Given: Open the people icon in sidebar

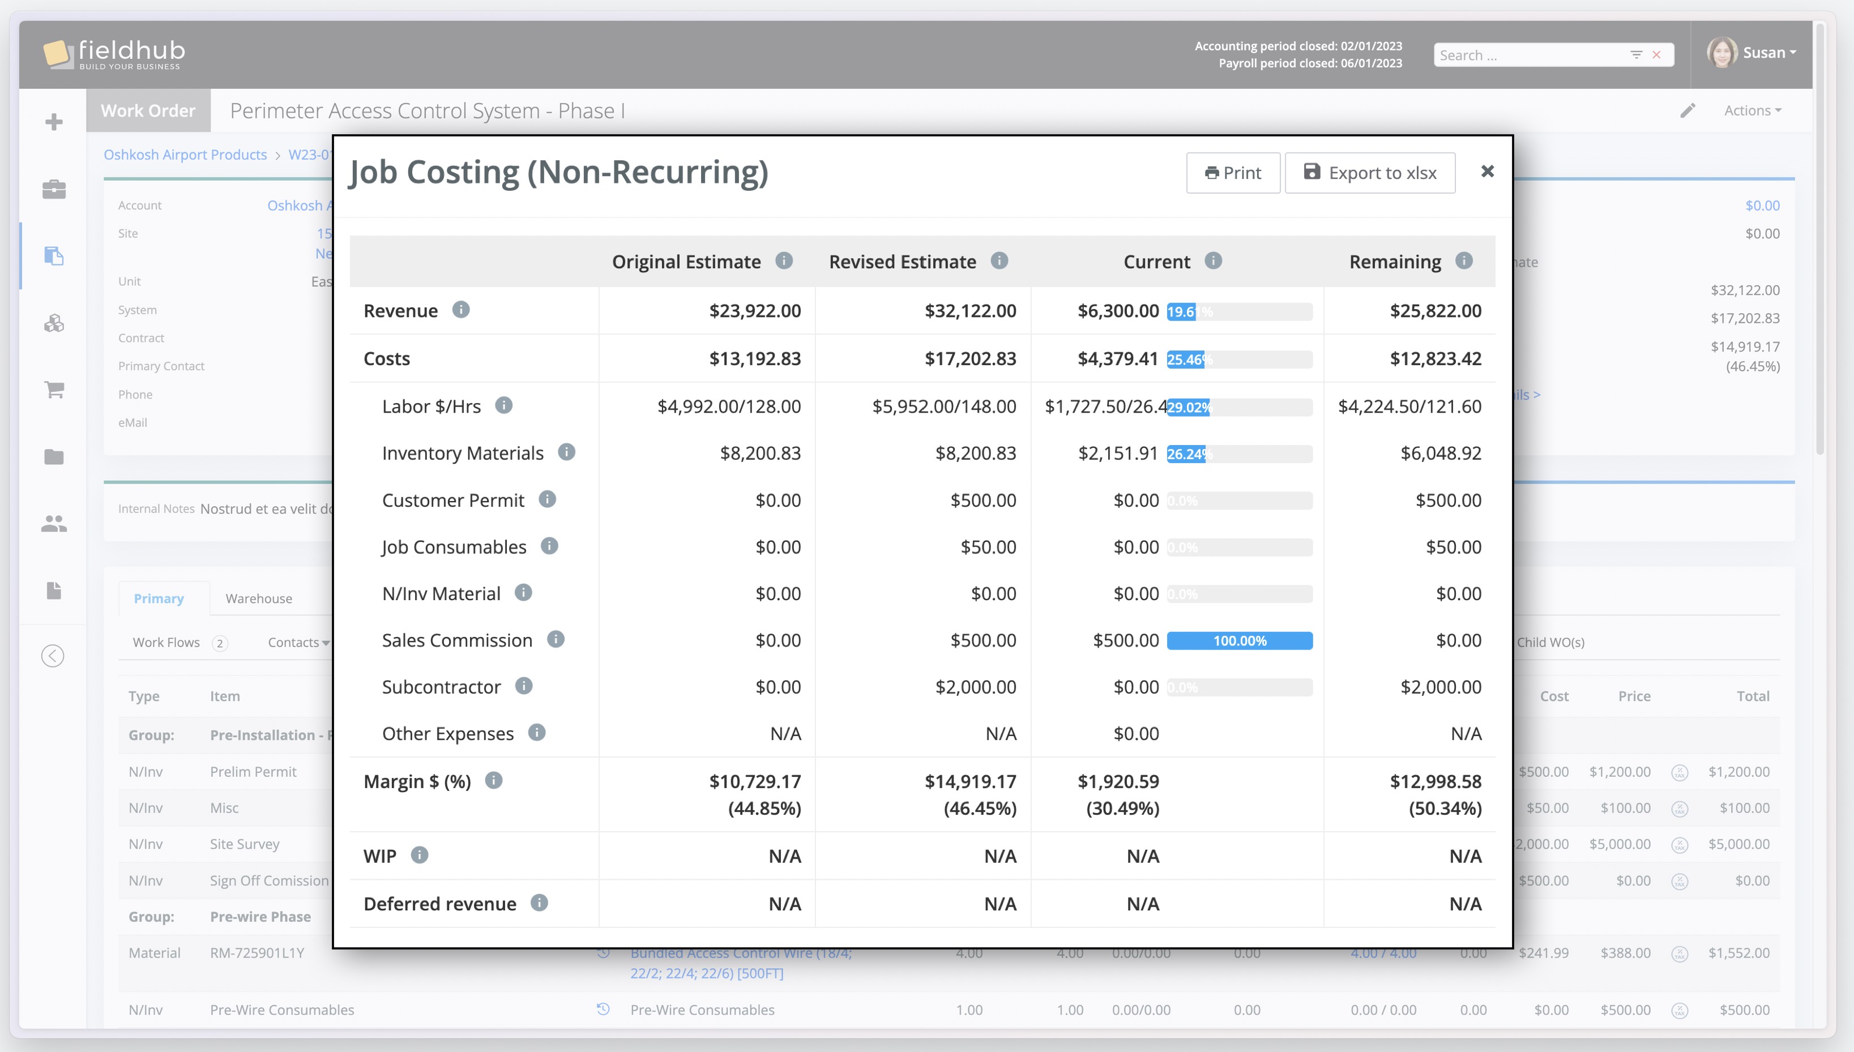Looking at the screenshot, I should point(54,523).
